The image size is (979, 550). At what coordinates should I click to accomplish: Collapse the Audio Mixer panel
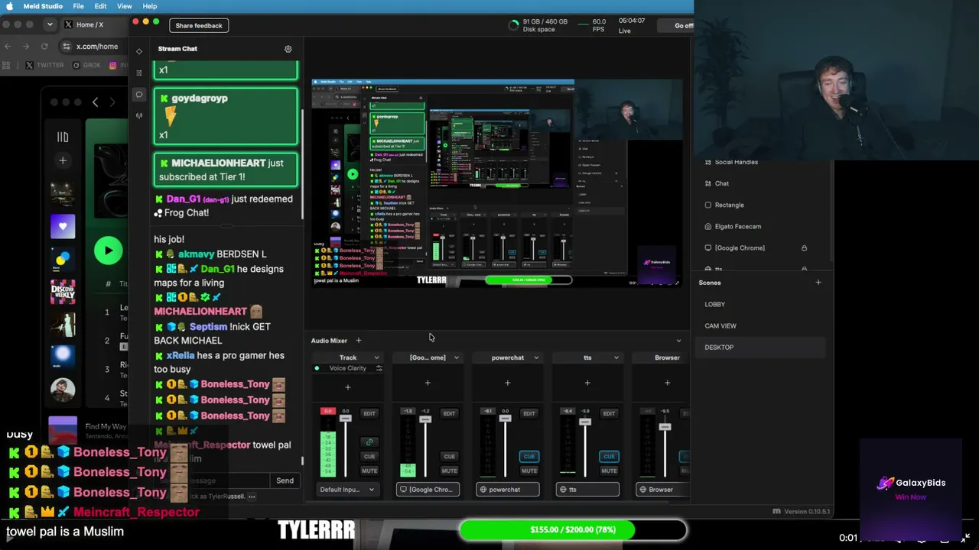pyautogui.click(x=678, y=341)
